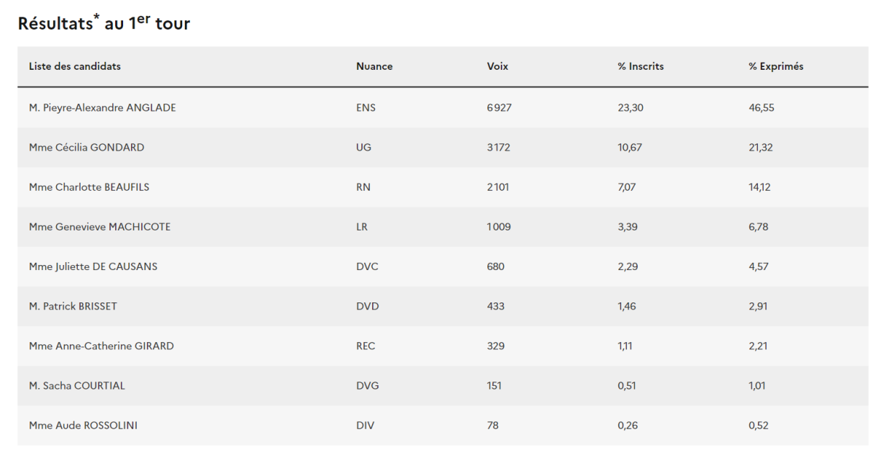The height and width of the screenshot is (463, 881).
Task: Select candidate Mme Genevieve MACHICOTE
Action: [x=99, y=227]
